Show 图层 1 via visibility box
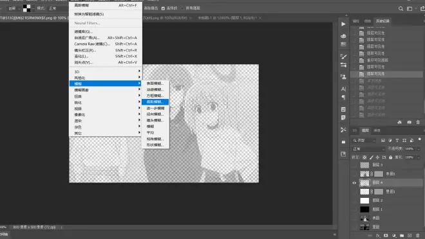 tap(354, 209)
